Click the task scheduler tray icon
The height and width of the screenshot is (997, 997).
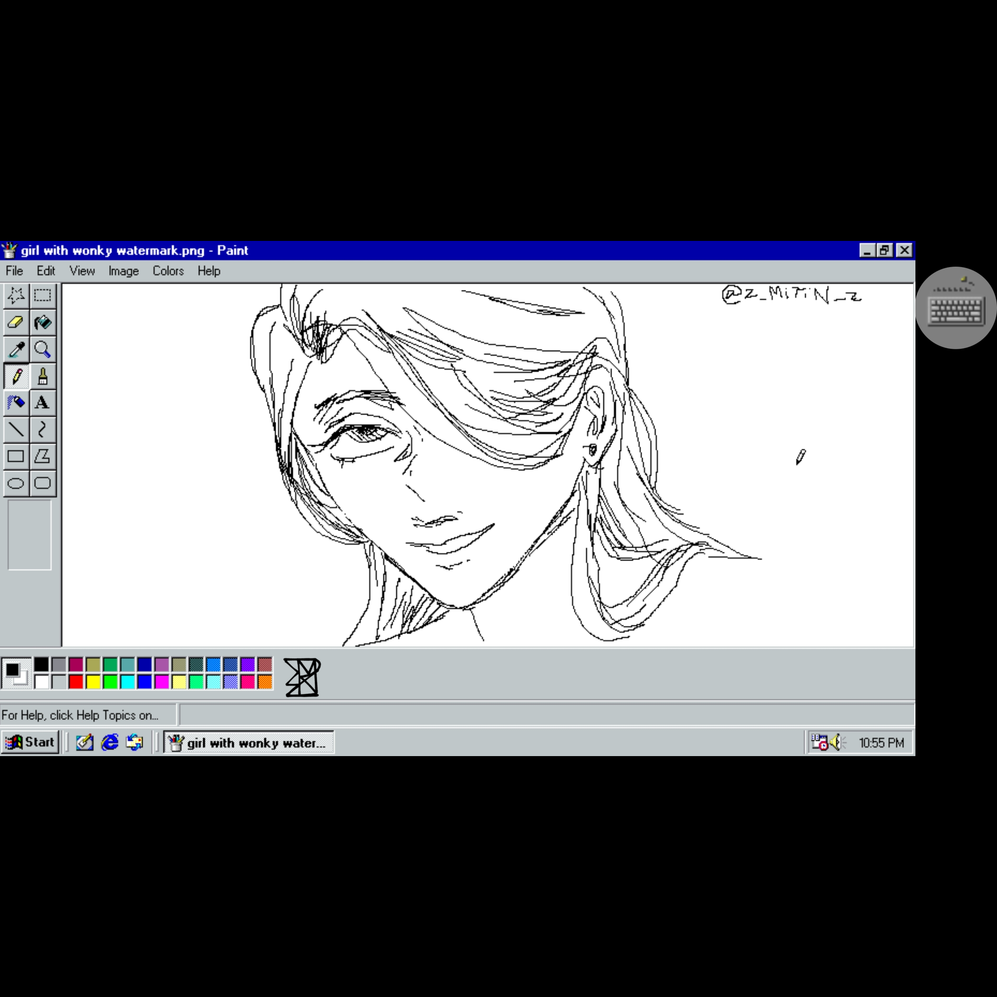pos(819,743)
